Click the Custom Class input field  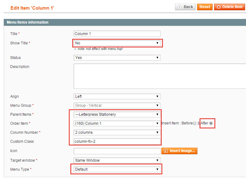click(117, 141)
